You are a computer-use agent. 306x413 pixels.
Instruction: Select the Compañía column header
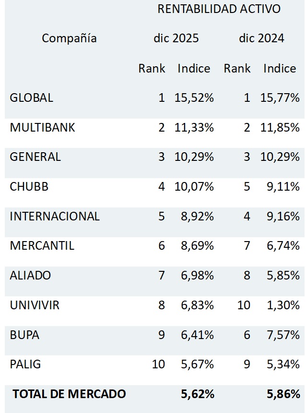tap(69, 38)
